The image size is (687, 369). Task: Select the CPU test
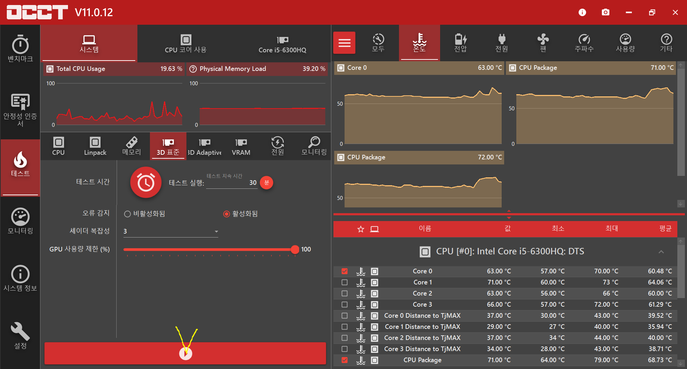point(58,146)
